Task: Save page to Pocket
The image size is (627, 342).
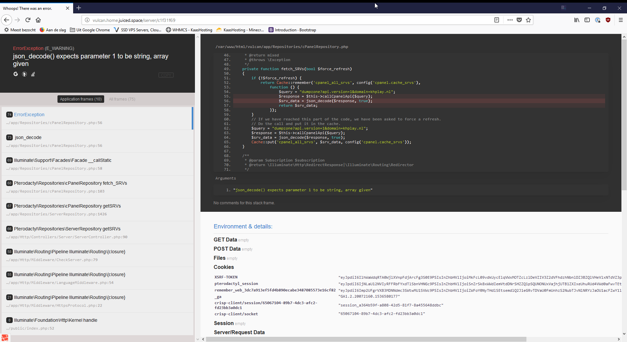Action: (x=519, y=20)
